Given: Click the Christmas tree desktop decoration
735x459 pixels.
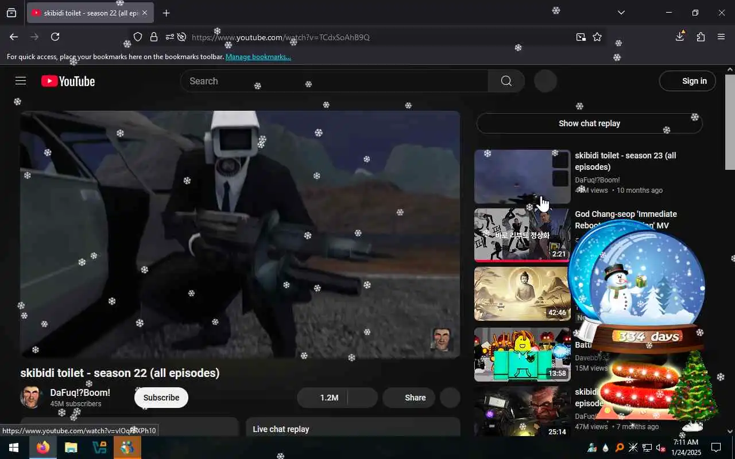Looking at the screenshot, I should click(694, 391).
